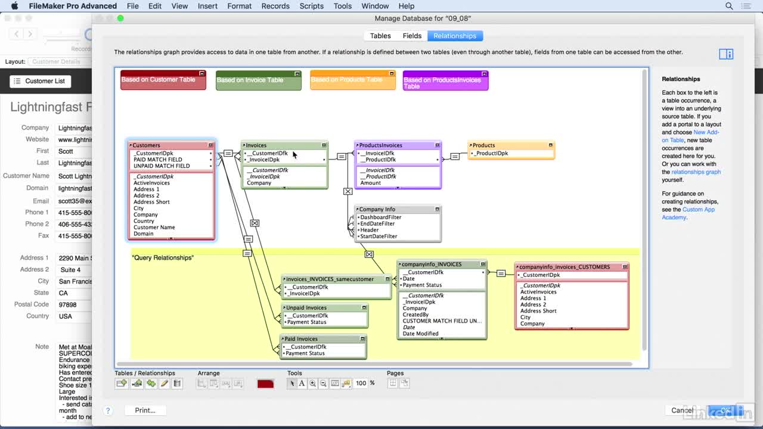This screenshot has width=763, height=429.
Task: Open the Format menu
Action: coord(240,6)
